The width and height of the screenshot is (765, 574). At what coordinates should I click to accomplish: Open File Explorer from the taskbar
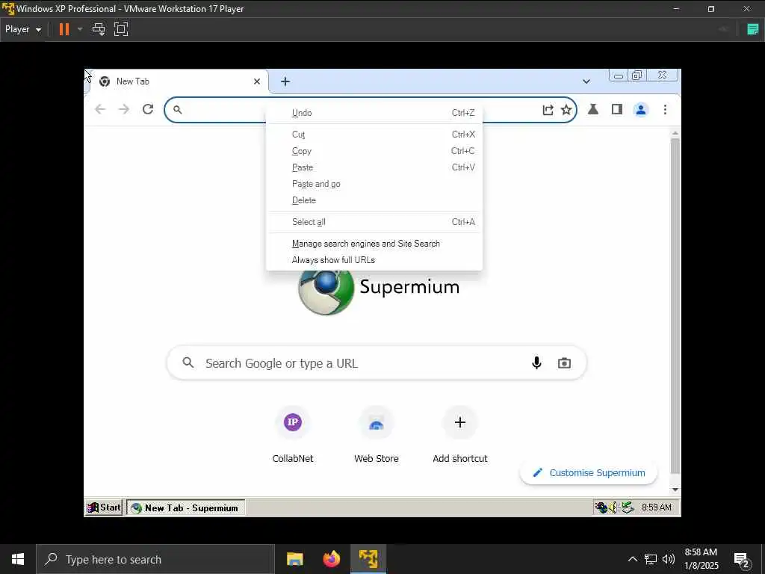[294, 559]
